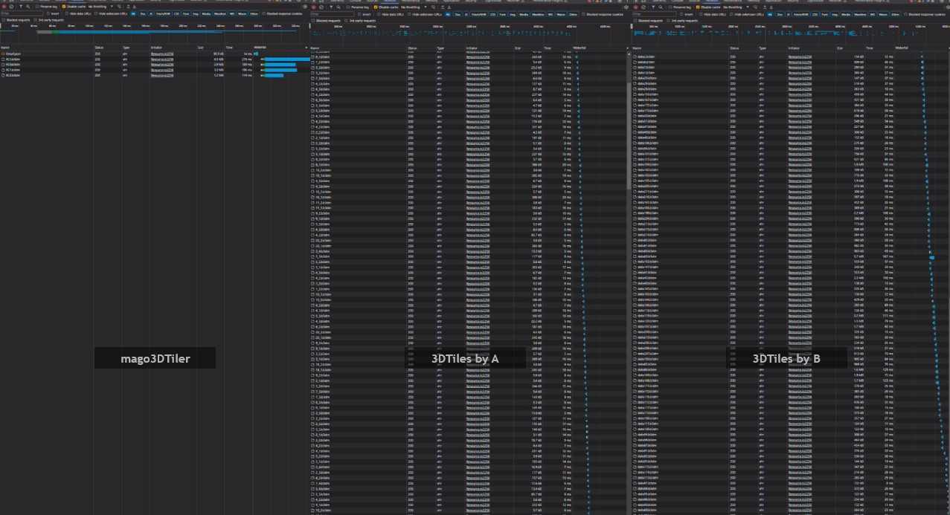
Task: Open No throttling dropdown in 3DTiles by B panel
Action: coord(736,7)
